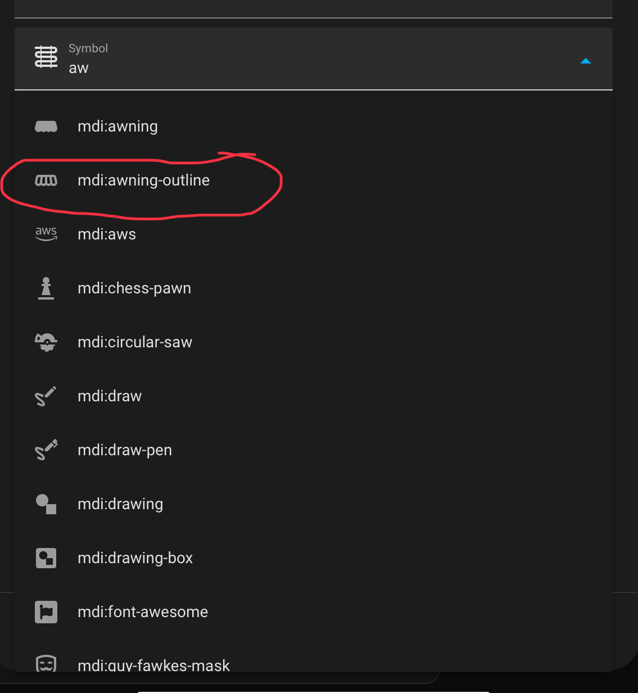This screenshot has width=638, height=693.
Task: Click the awning-outline icon
Action: click(46, 180)
